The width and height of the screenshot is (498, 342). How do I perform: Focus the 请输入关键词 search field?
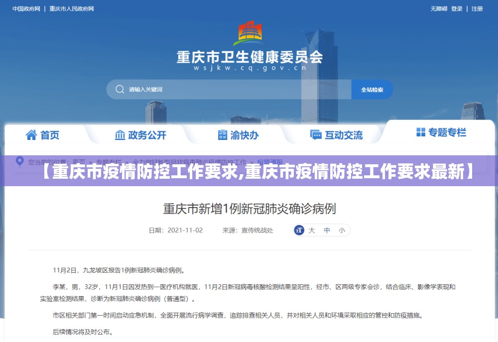click(x=229, y=89)
